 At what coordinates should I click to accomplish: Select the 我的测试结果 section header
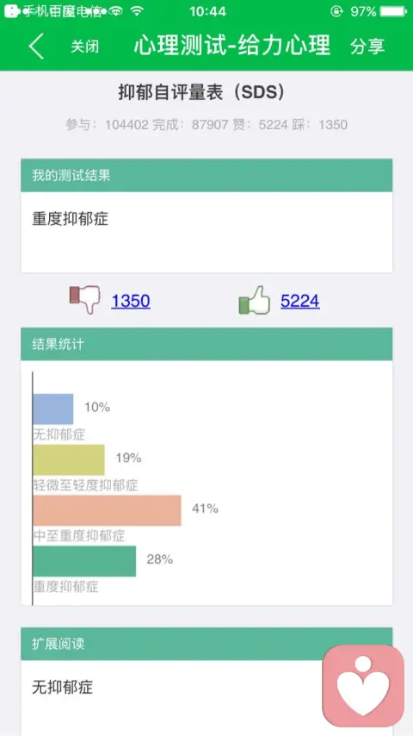pos(206,176)
